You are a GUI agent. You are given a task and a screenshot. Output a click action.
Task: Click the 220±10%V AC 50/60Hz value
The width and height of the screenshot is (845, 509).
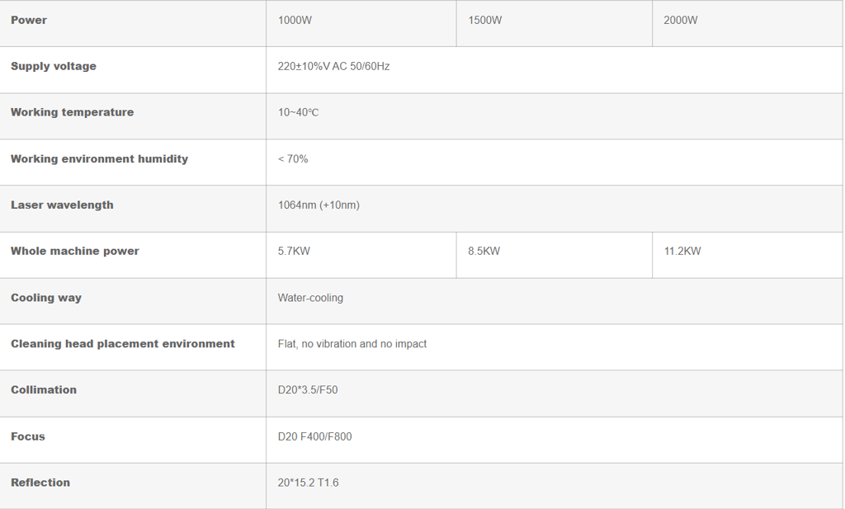point(333,66)
